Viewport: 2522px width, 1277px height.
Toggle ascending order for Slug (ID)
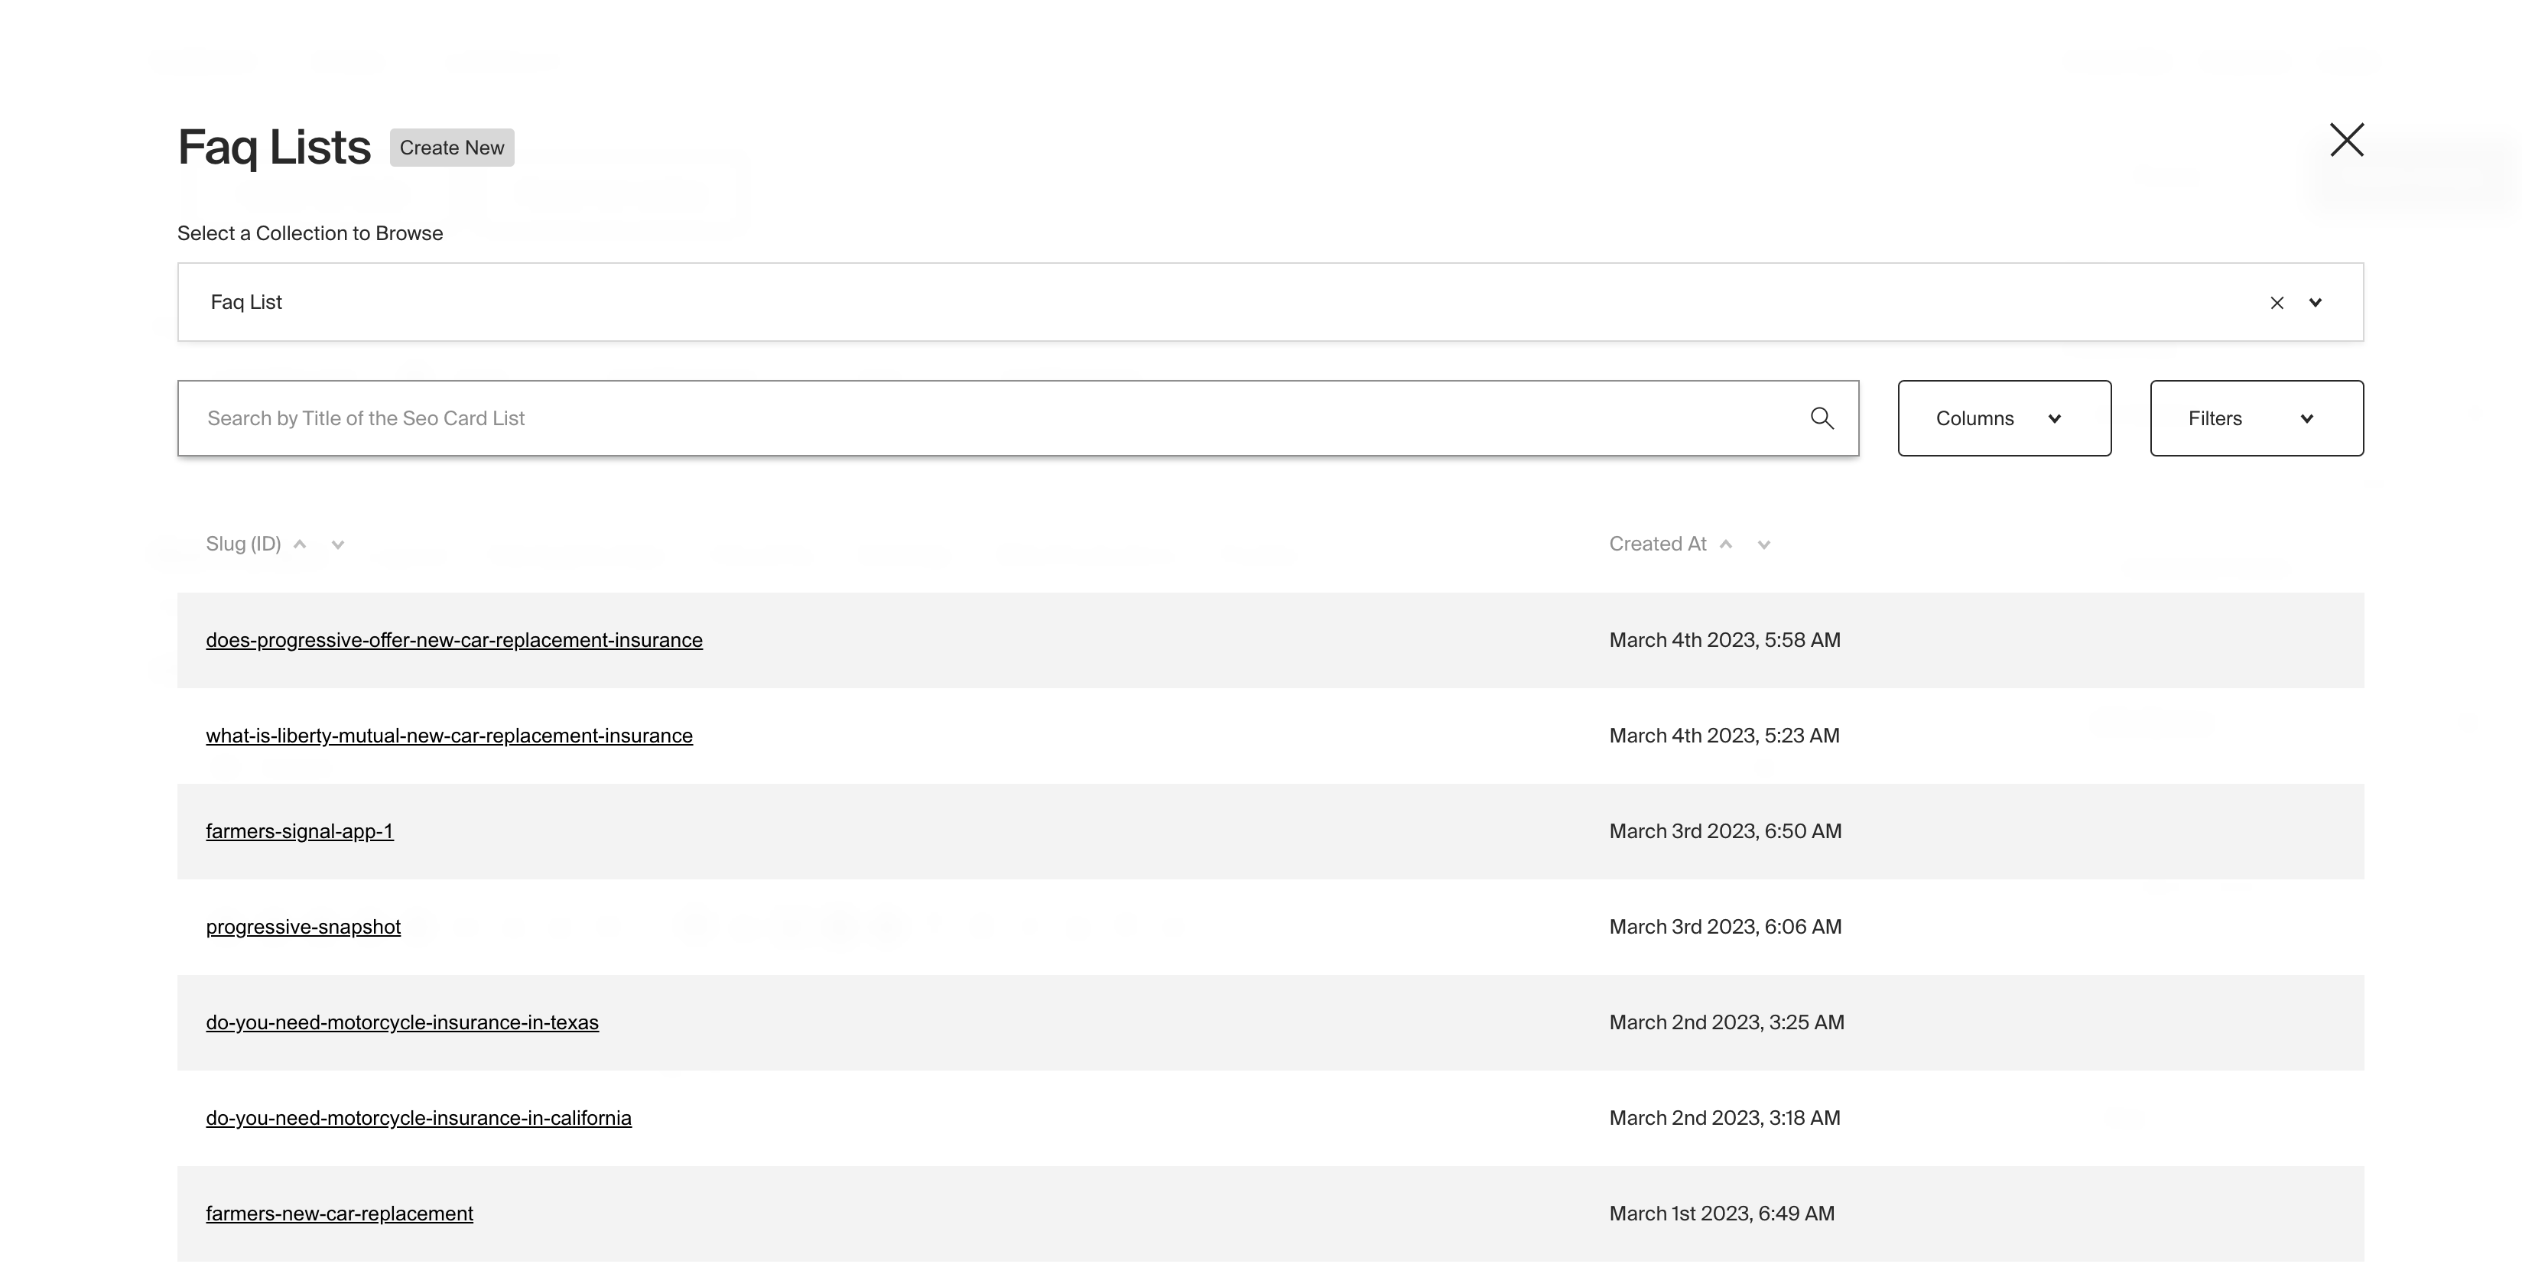point(301,544)
